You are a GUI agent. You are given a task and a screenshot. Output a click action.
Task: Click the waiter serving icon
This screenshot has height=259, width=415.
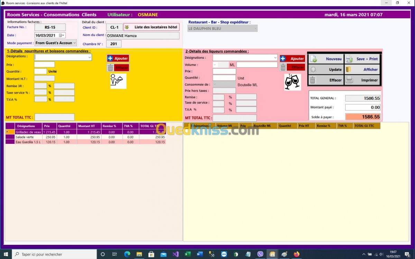(x=118, y=81)
